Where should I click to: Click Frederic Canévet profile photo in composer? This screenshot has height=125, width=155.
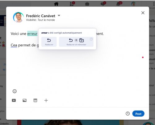tap(18, 17)
